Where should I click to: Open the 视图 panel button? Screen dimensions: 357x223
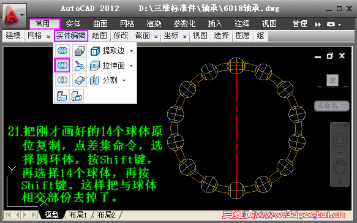pyautogui.click(x=200, y=36)
